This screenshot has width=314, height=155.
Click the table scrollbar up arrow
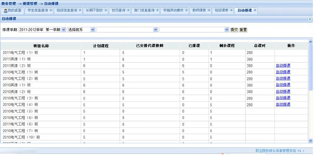[x=311, y=41]
